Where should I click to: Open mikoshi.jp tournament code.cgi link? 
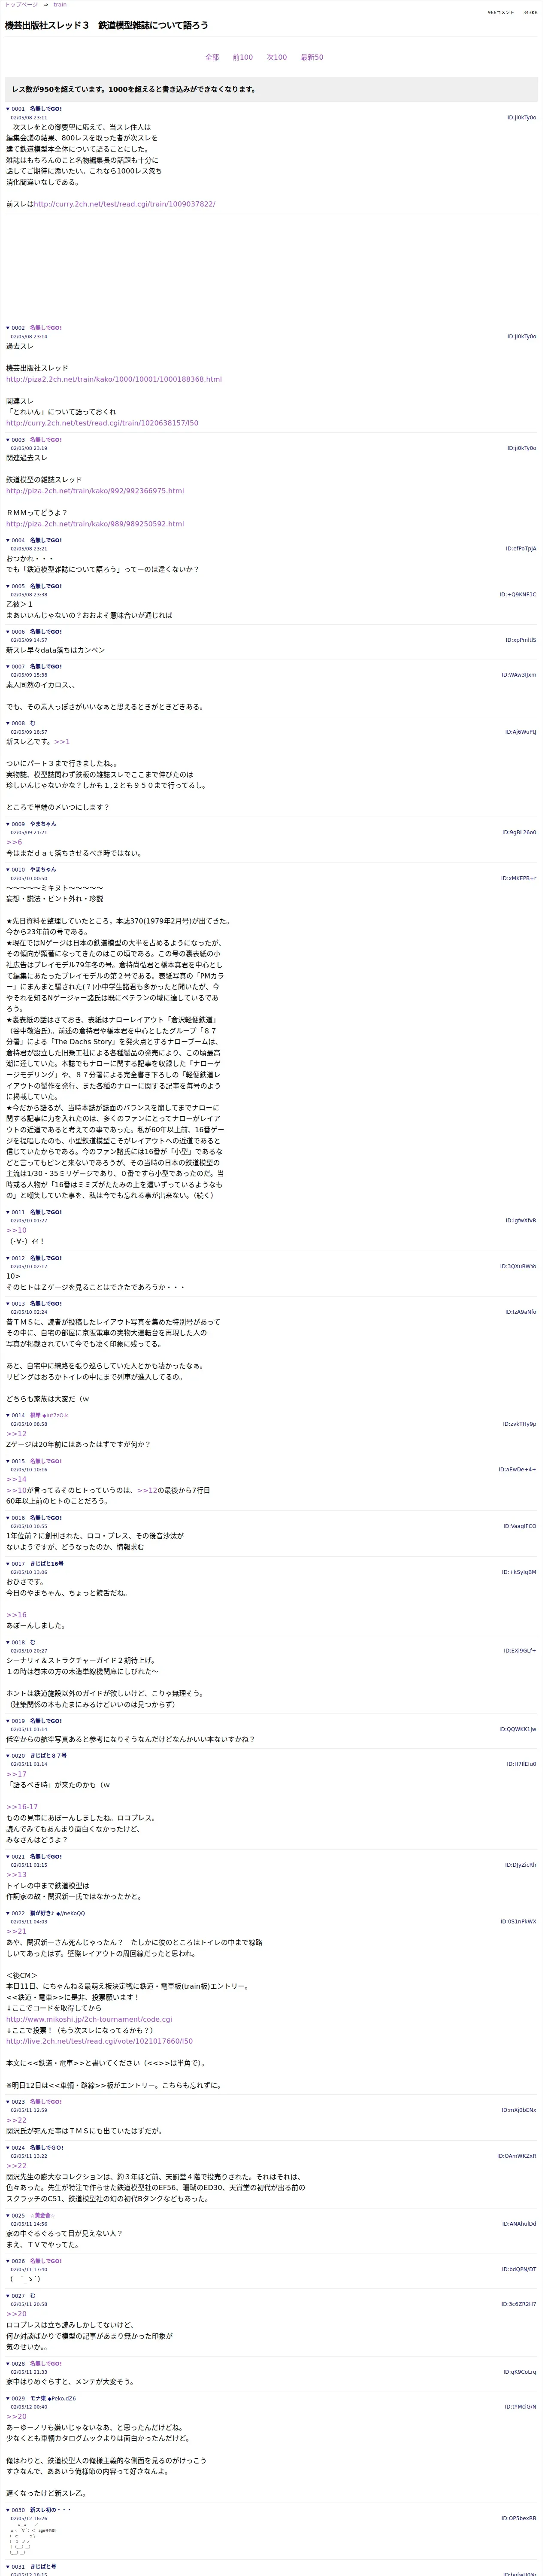(x=89, y=2019)
